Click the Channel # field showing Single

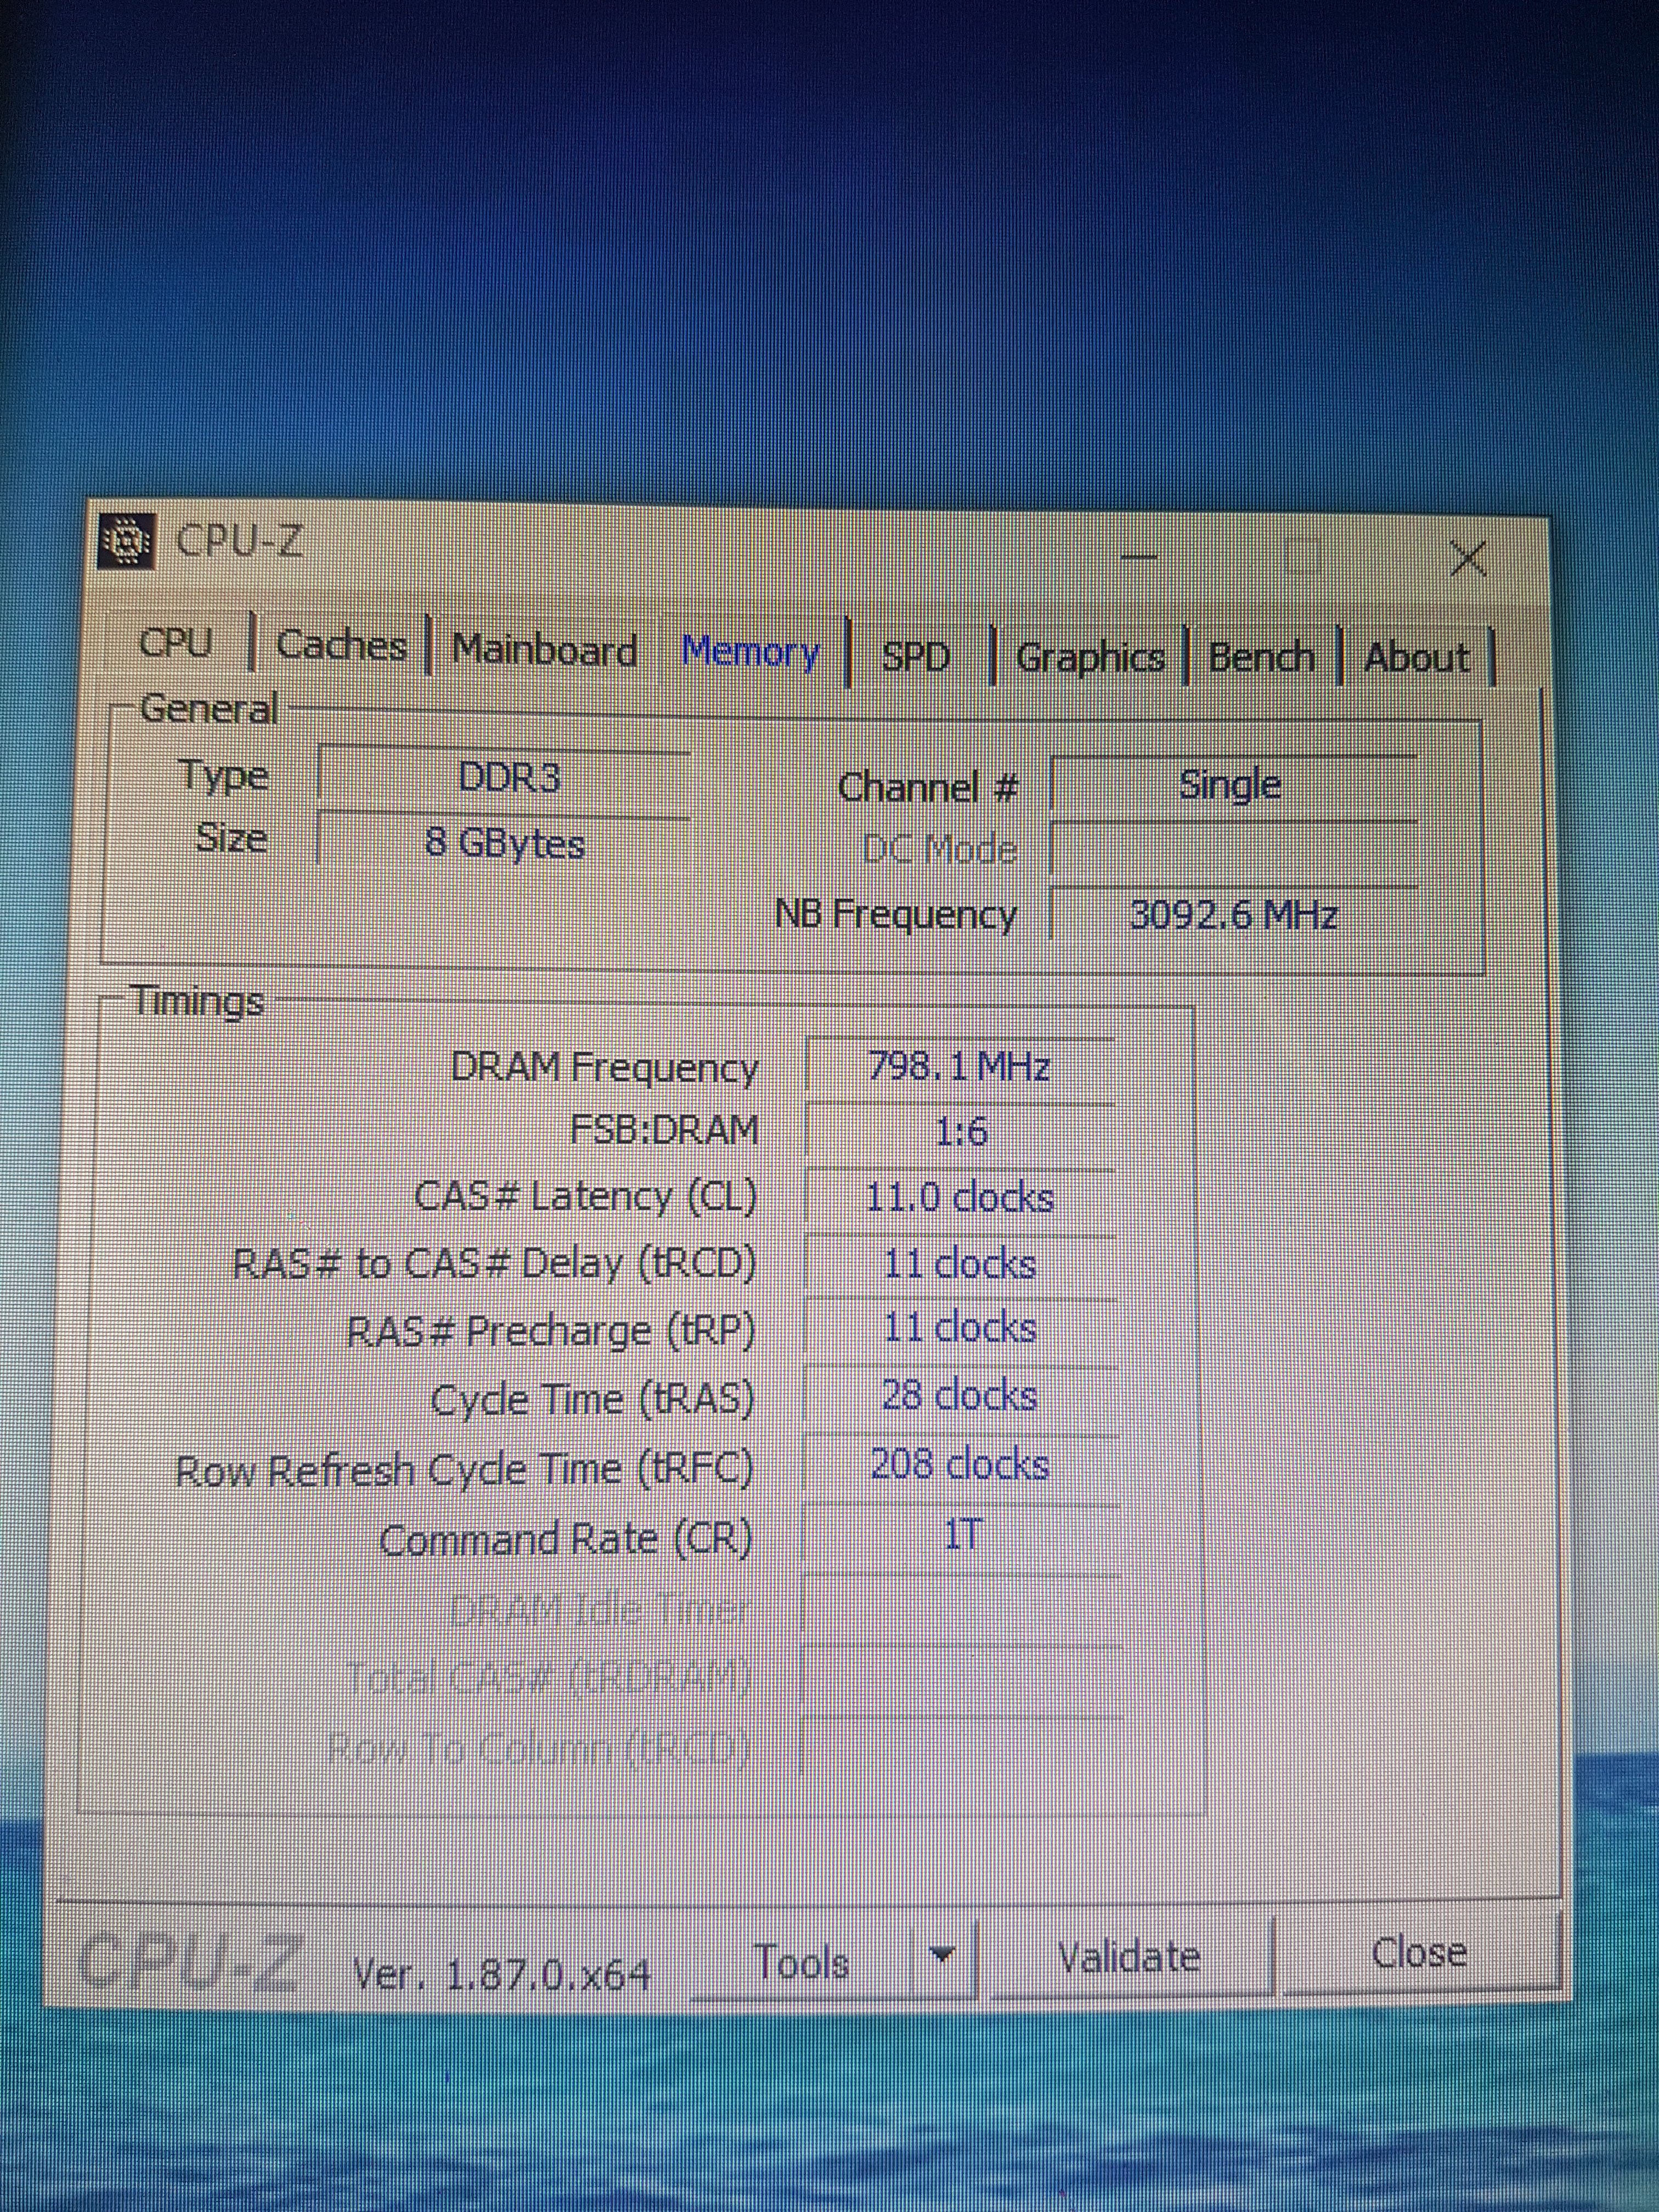(1230, 785)
